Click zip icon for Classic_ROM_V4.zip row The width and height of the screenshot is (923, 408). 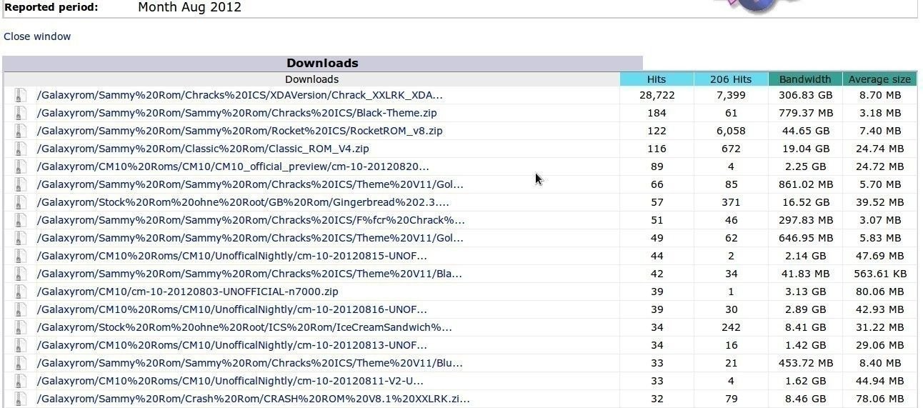coord(20,149)
